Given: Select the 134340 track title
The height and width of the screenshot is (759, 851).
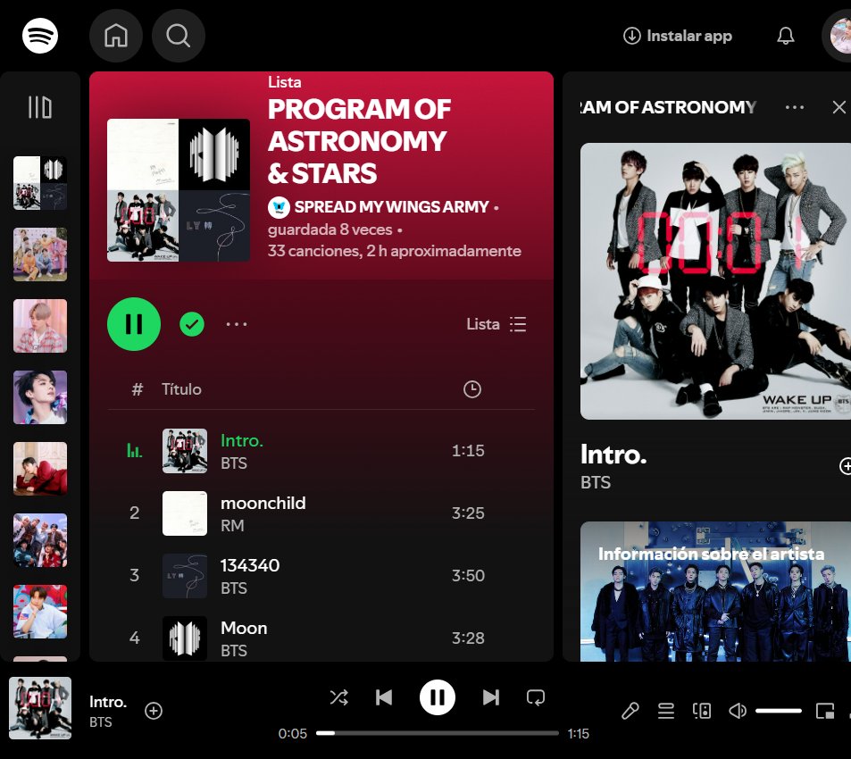Looking at the screenshot, I should (x=250, y=566).
